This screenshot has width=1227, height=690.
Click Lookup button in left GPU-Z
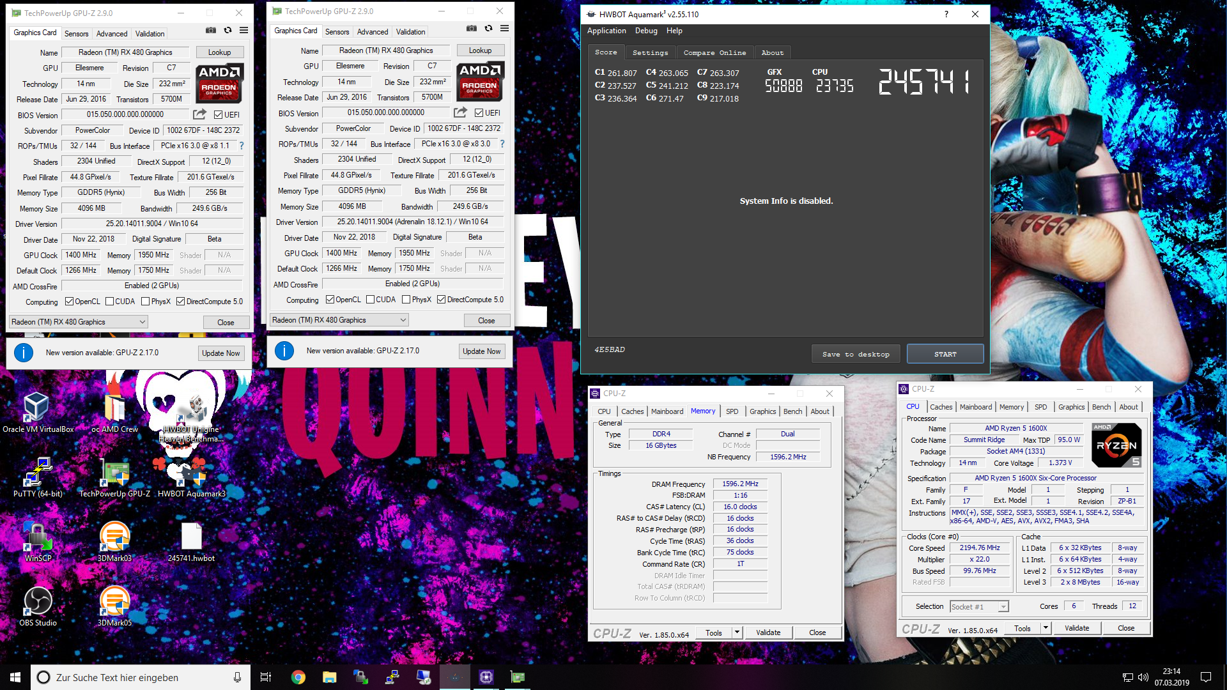click(x=219, y=52)
